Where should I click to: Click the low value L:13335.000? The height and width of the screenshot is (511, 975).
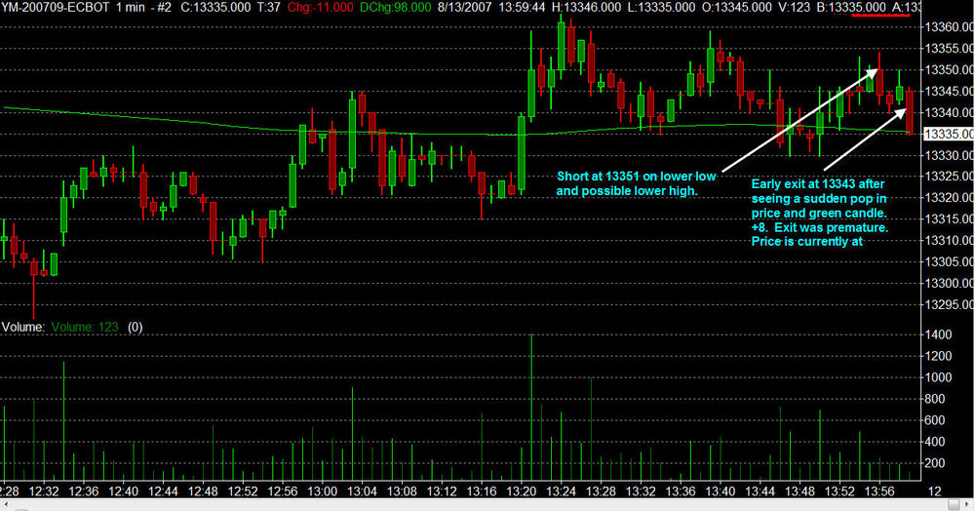coord(661,8)
